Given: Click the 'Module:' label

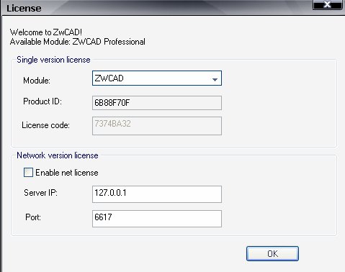Looking at the screenshot, I should pyautogui.click(x=37, y=81).
